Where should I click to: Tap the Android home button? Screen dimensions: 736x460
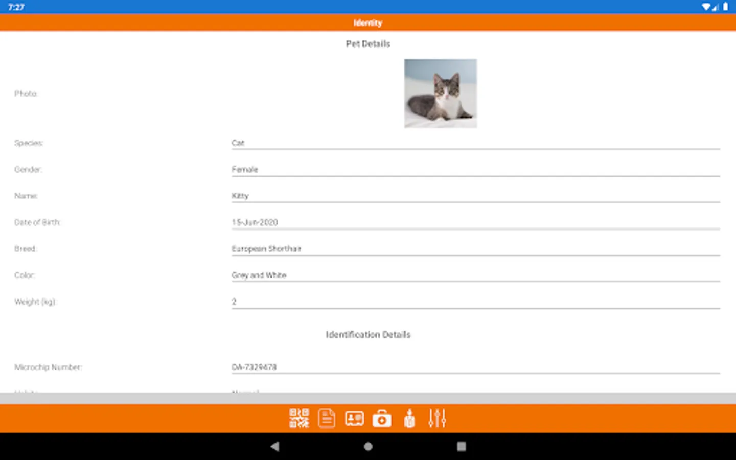coord(368,446)
